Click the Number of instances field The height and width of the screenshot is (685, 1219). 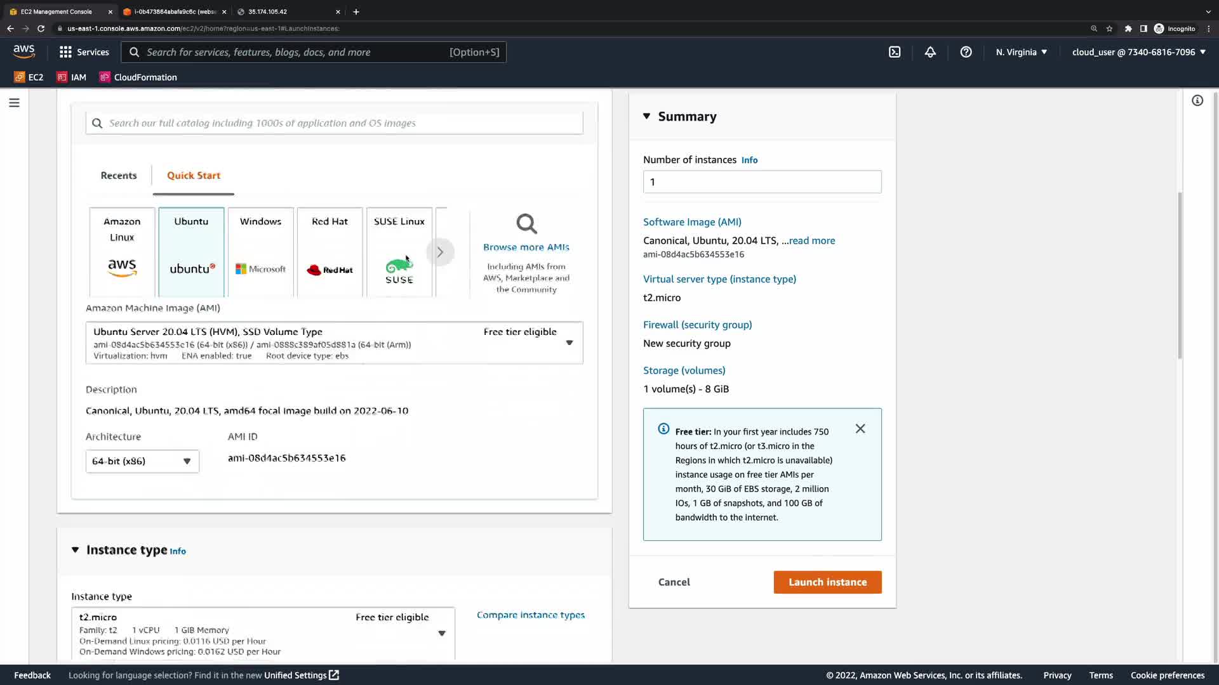pos(762,182)
